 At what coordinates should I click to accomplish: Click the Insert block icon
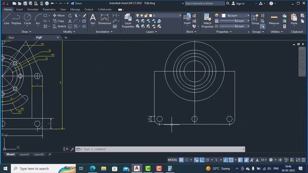point(187,19)
